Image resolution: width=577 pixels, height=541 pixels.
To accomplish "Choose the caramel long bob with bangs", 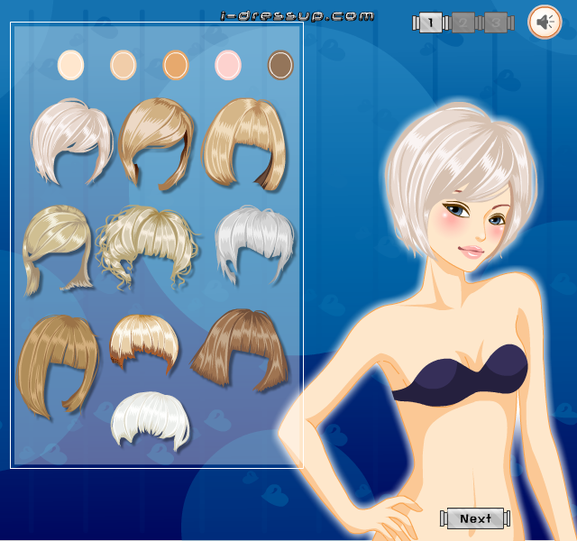I will 58,366.
